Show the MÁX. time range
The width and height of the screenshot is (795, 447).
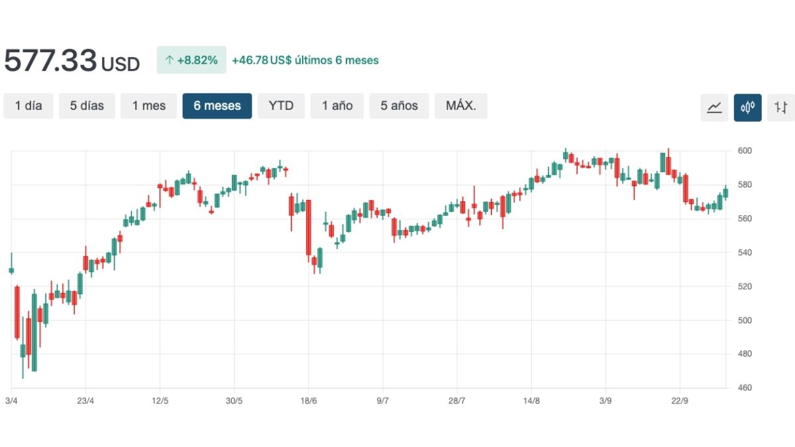[x=460, y=106]
